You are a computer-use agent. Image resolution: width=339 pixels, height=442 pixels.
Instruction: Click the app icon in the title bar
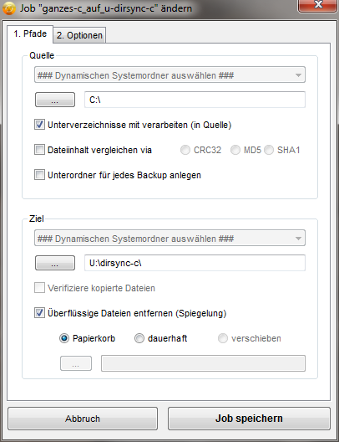click(x=8, y=8)
